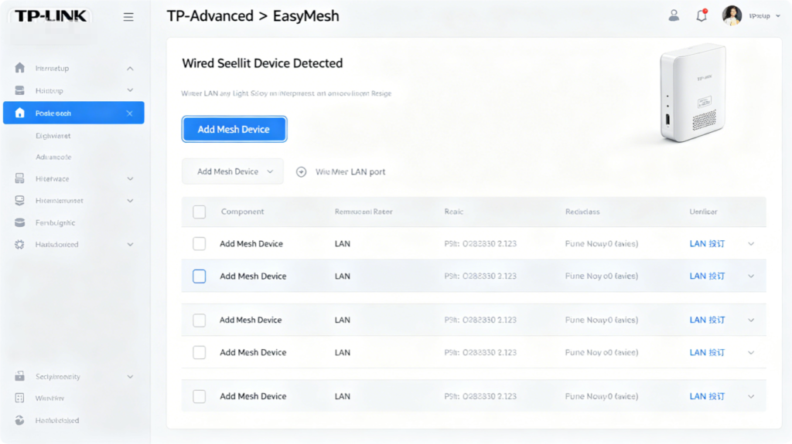Check the second row's blue-outlined checkbox

(199, 276)
